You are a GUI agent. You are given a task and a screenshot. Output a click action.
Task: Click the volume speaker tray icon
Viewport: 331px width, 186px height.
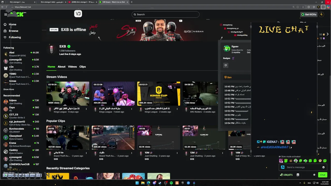(x=317, y=183)
